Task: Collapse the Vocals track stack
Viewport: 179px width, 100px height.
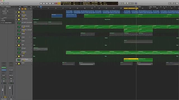Action: (16, 38)
